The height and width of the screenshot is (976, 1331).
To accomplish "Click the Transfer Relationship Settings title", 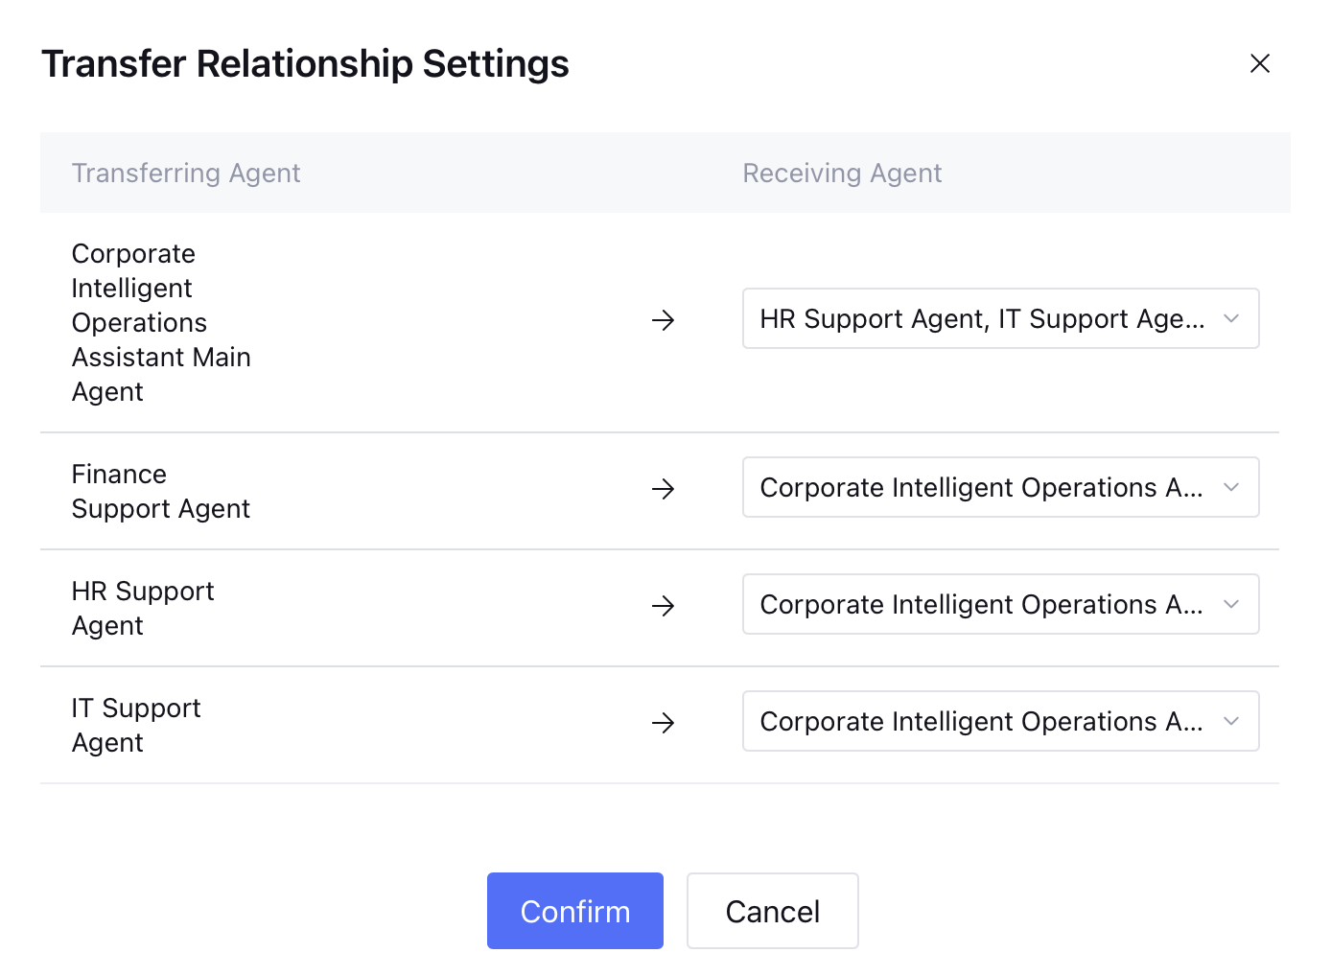I will [x=305, y=63].
